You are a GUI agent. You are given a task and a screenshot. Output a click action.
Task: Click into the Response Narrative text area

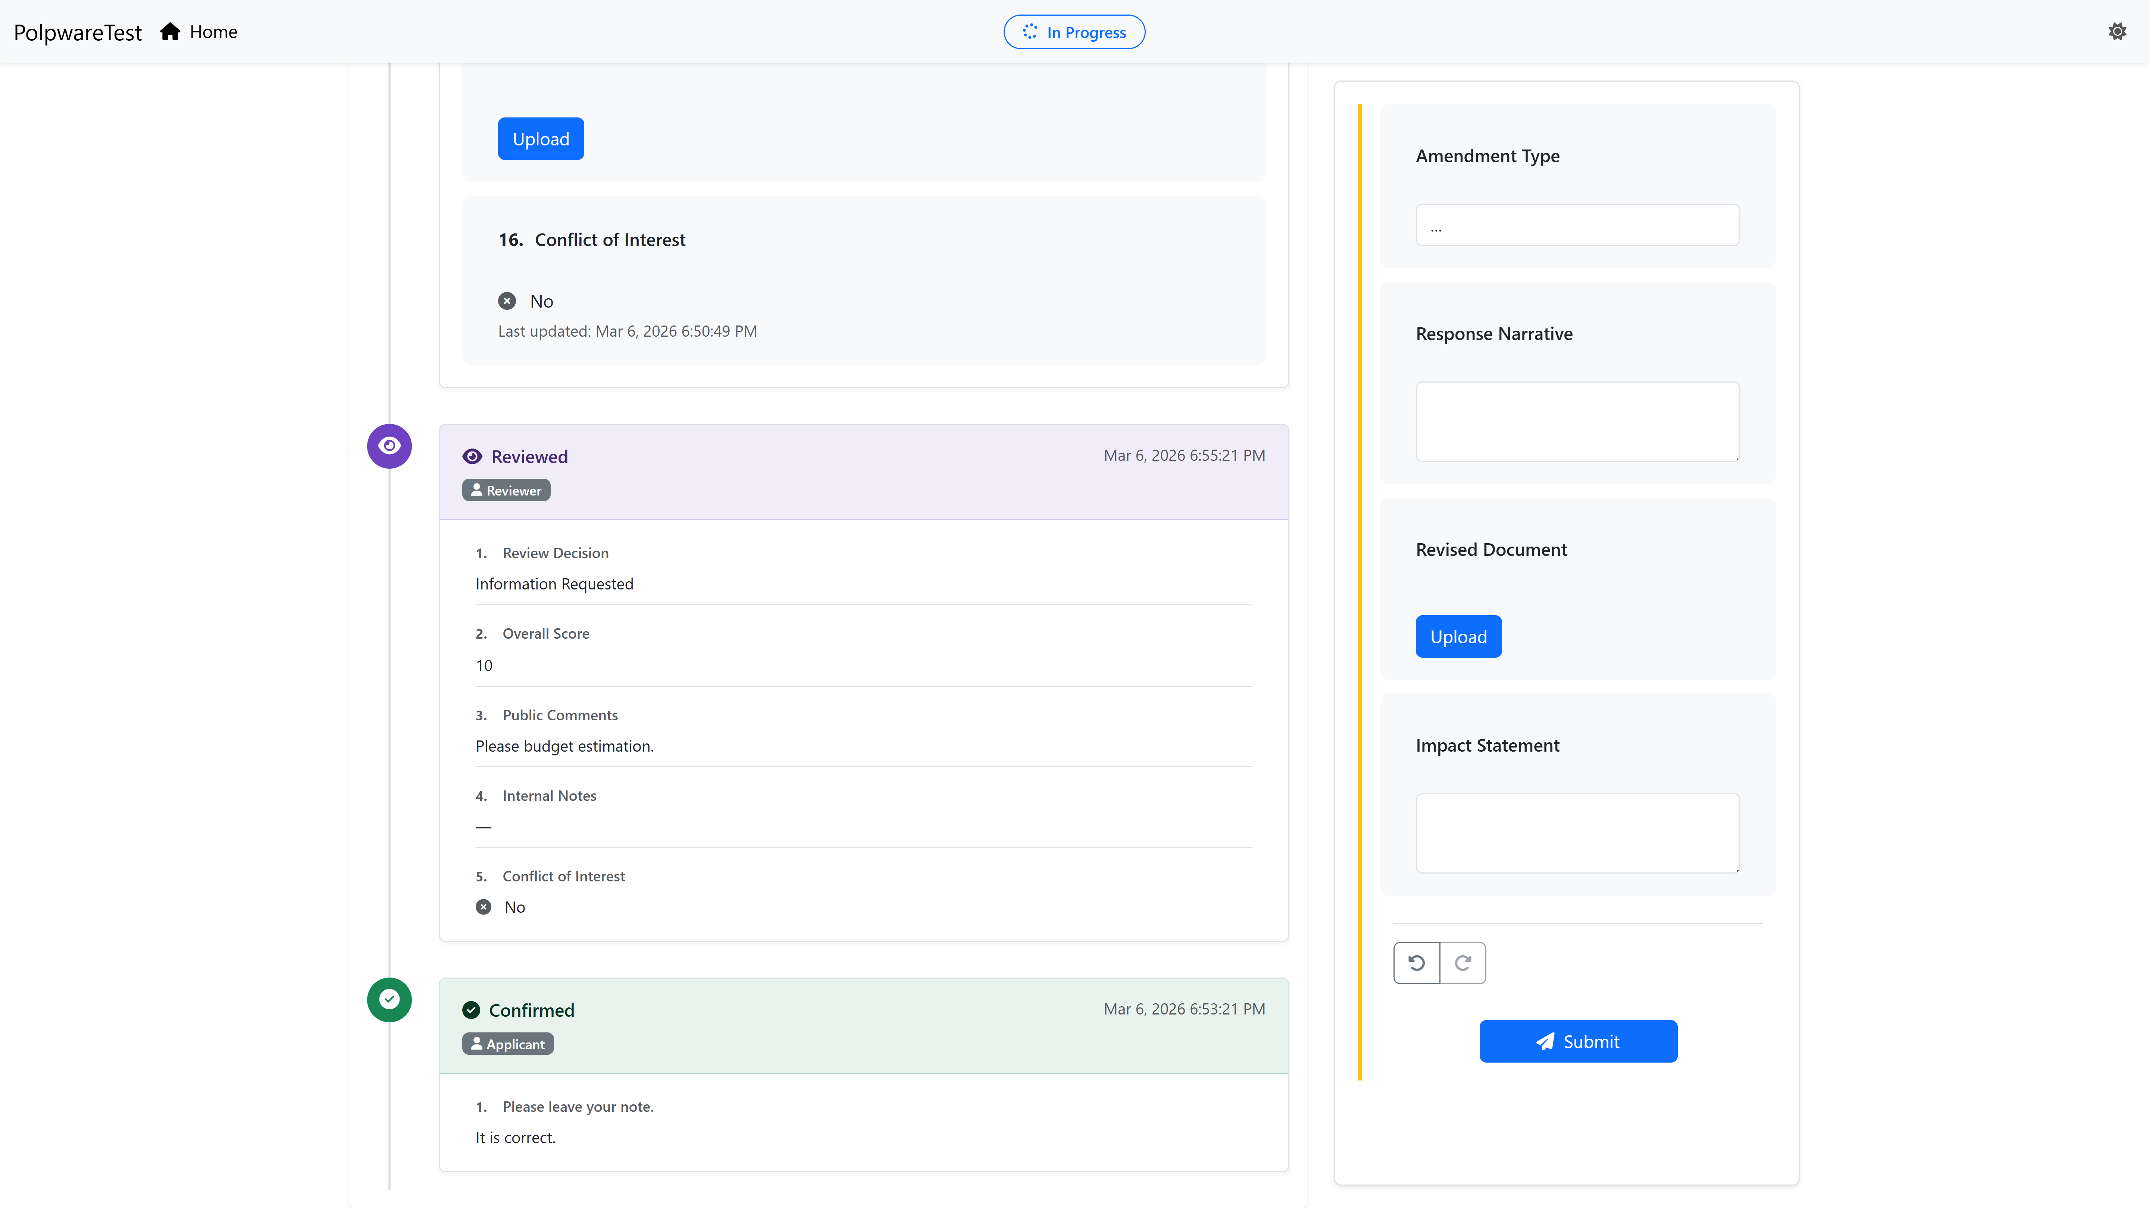click(1577, 421)
